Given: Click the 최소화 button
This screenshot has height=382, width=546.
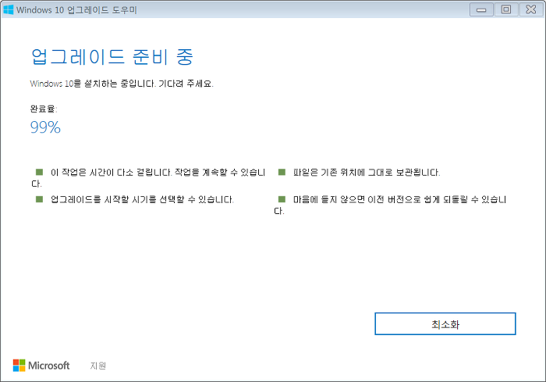Looking at the screenshot, I should (445, 323).
